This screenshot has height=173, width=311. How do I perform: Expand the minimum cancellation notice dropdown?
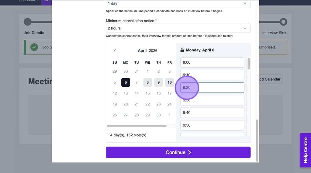coord(178,28)
